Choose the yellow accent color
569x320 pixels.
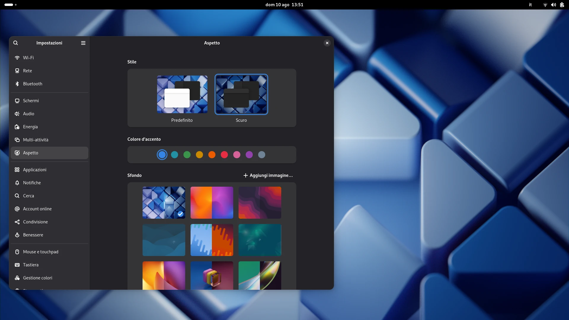pos(199,155)
